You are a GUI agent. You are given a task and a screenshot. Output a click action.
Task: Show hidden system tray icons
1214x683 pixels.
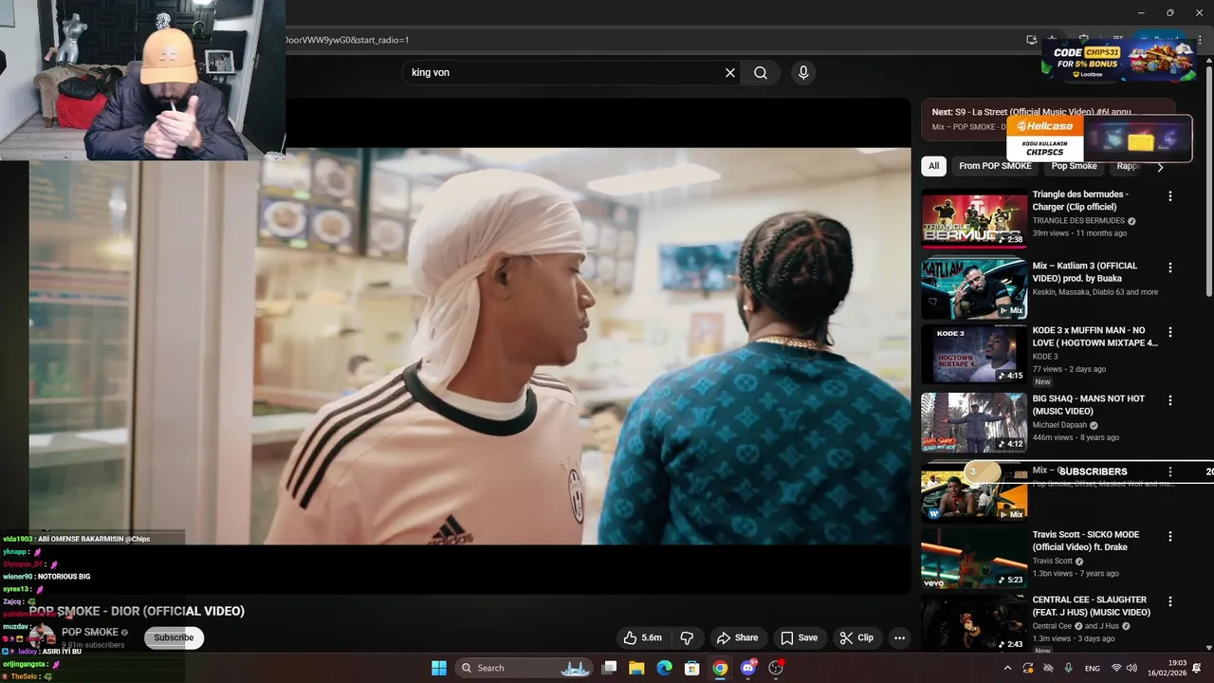point(1007,668)
